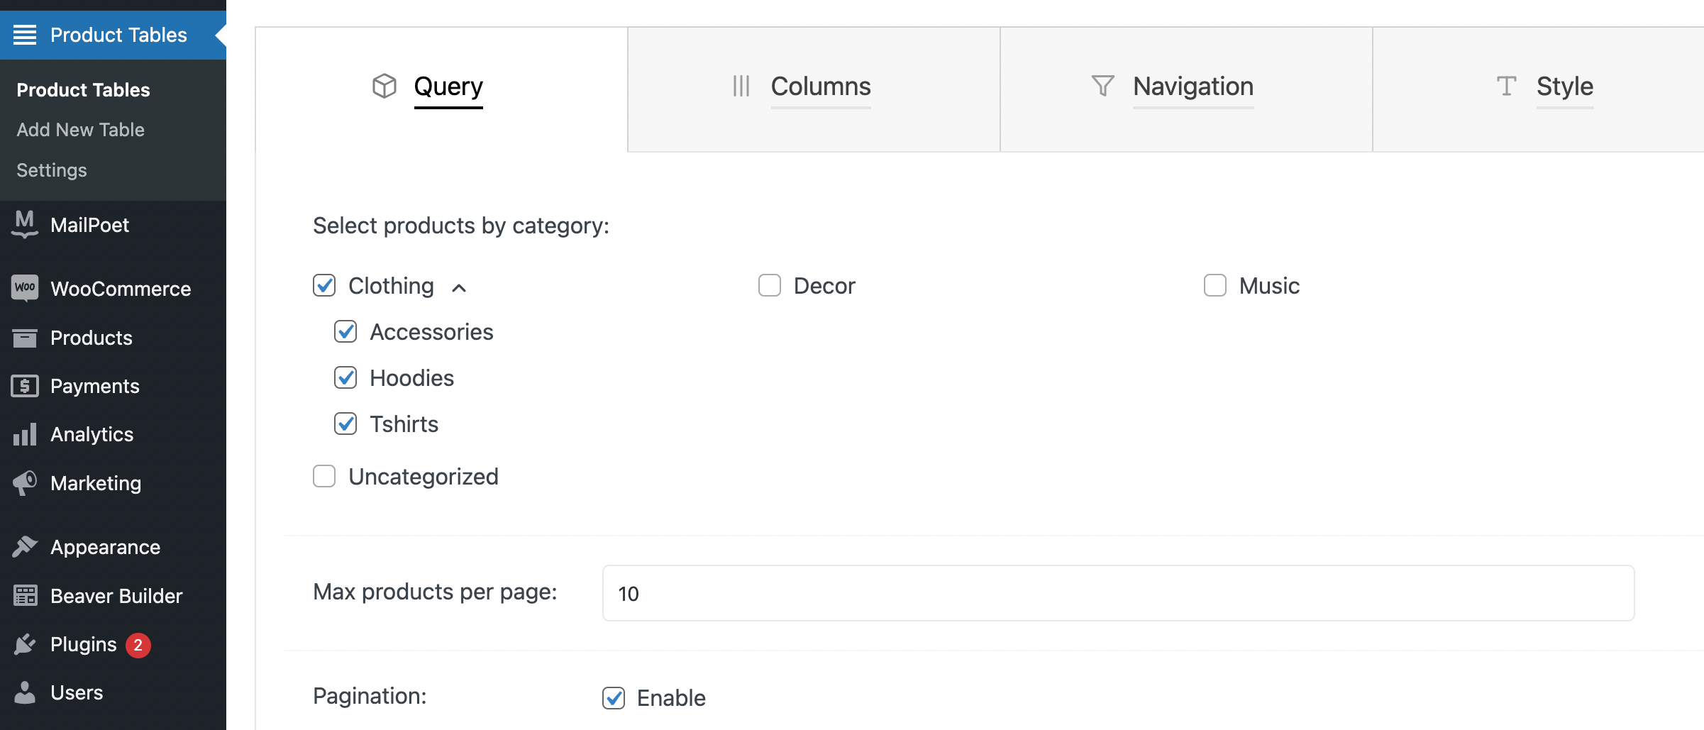
Task: Open Add New Table link
Action: [x=80, y=130]
